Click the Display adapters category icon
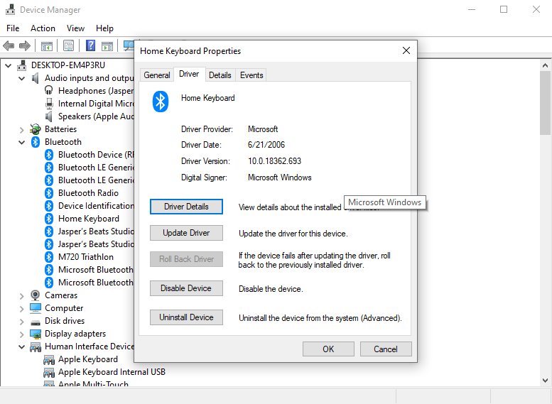The width and height of the screenshot is (552, 404). point(36,334)
